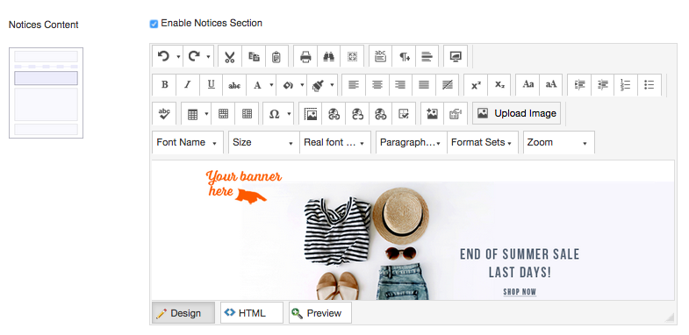Insert a bulleted list
The width and height of the screenshot is (689, 335).
(649, 85)
